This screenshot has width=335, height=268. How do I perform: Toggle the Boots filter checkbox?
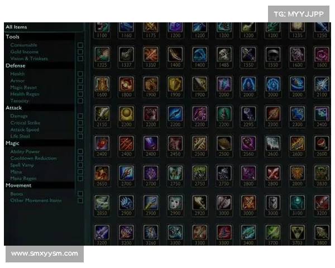(80, 194)
